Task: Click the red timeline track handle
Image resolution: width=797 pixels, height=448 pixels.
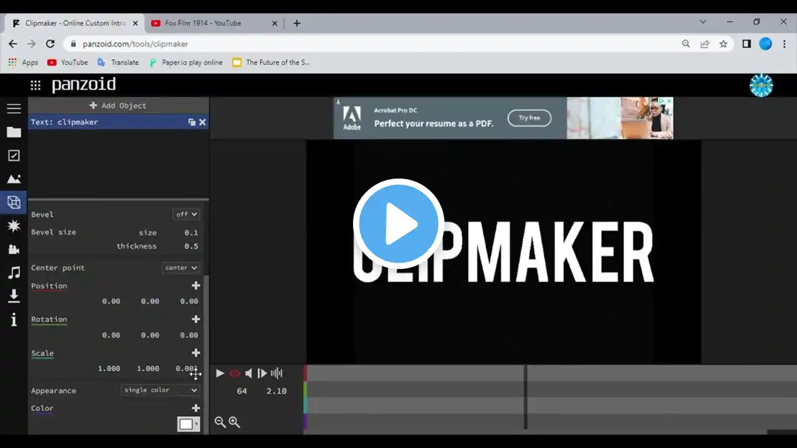Action: point(305,373)
